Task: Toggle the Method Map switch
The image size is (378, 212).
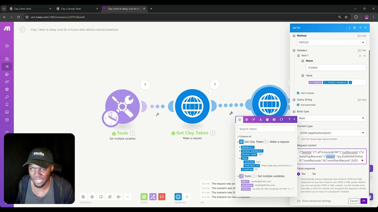Action: point(358,36)
